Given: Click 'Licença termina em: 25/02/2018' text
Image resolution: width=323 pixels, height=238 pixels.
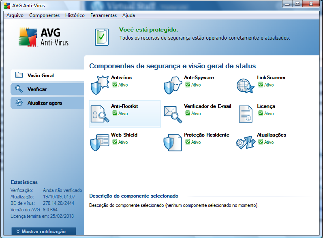Looking at the screenshot, I should point(42,216).
